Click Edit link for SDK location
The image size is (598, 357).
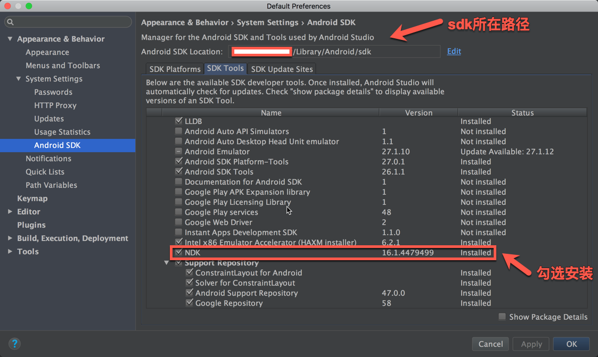454,51
